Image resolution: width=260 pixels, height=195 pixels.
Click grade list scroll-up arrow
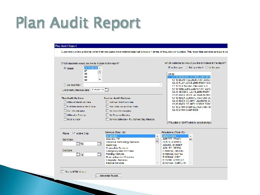(100, 68)
